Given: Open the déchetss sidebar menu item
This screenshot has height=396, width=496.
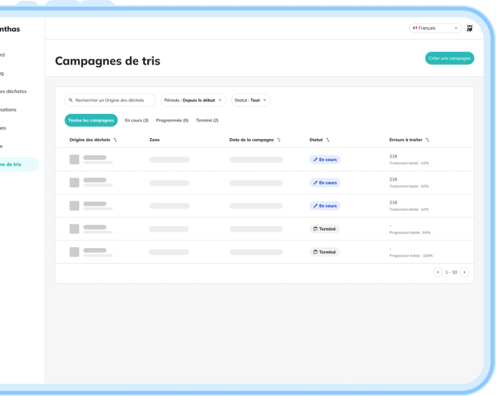Looking at the screenshot, I should click(x=13, y=91).
